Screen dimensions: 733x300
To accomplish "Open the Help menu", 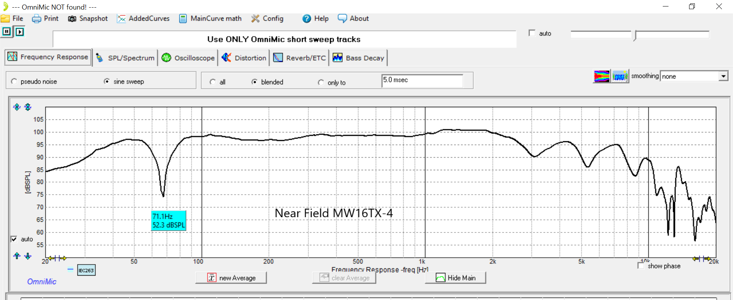I will [315, 18].
